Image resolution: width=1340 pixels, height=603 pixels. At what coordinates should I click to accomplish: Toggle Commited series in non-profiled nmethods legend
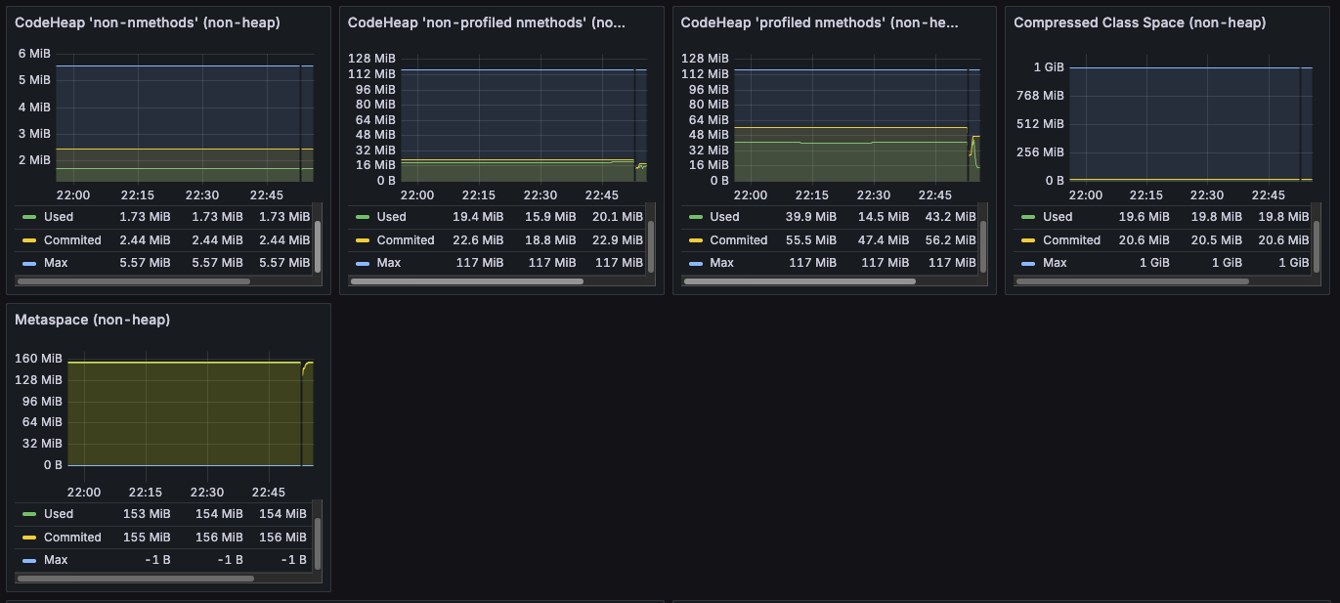click(405, 239)
